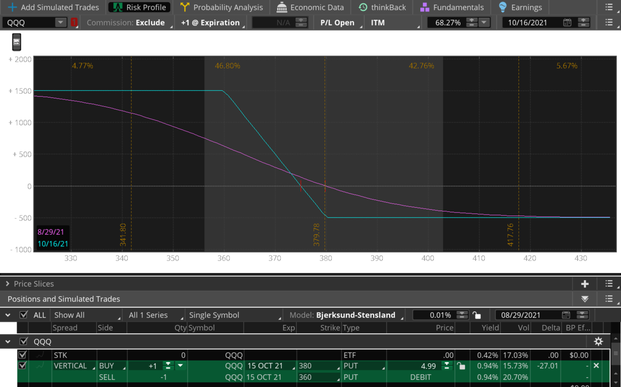Open the quantity dropdown arrow beside +1
This screenshot has width=621, height=387.
(x=180, y=366)
